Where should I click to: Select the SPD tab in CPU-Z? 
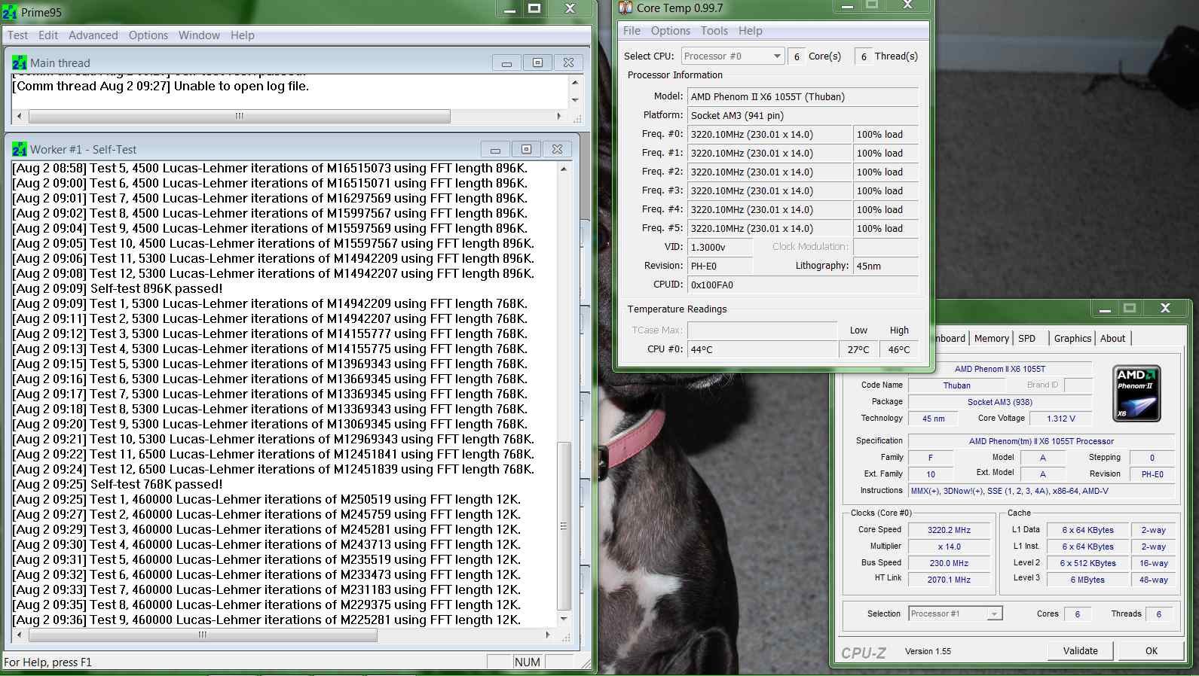click(x=1026, y=339)
